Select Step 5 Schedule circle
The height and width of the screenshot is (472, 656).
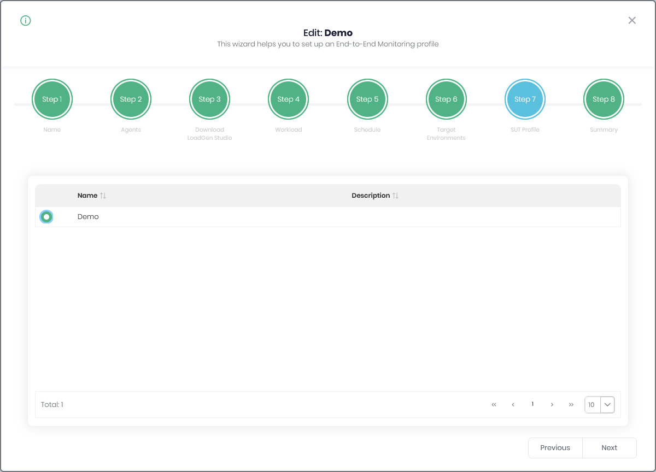[367, 99]
